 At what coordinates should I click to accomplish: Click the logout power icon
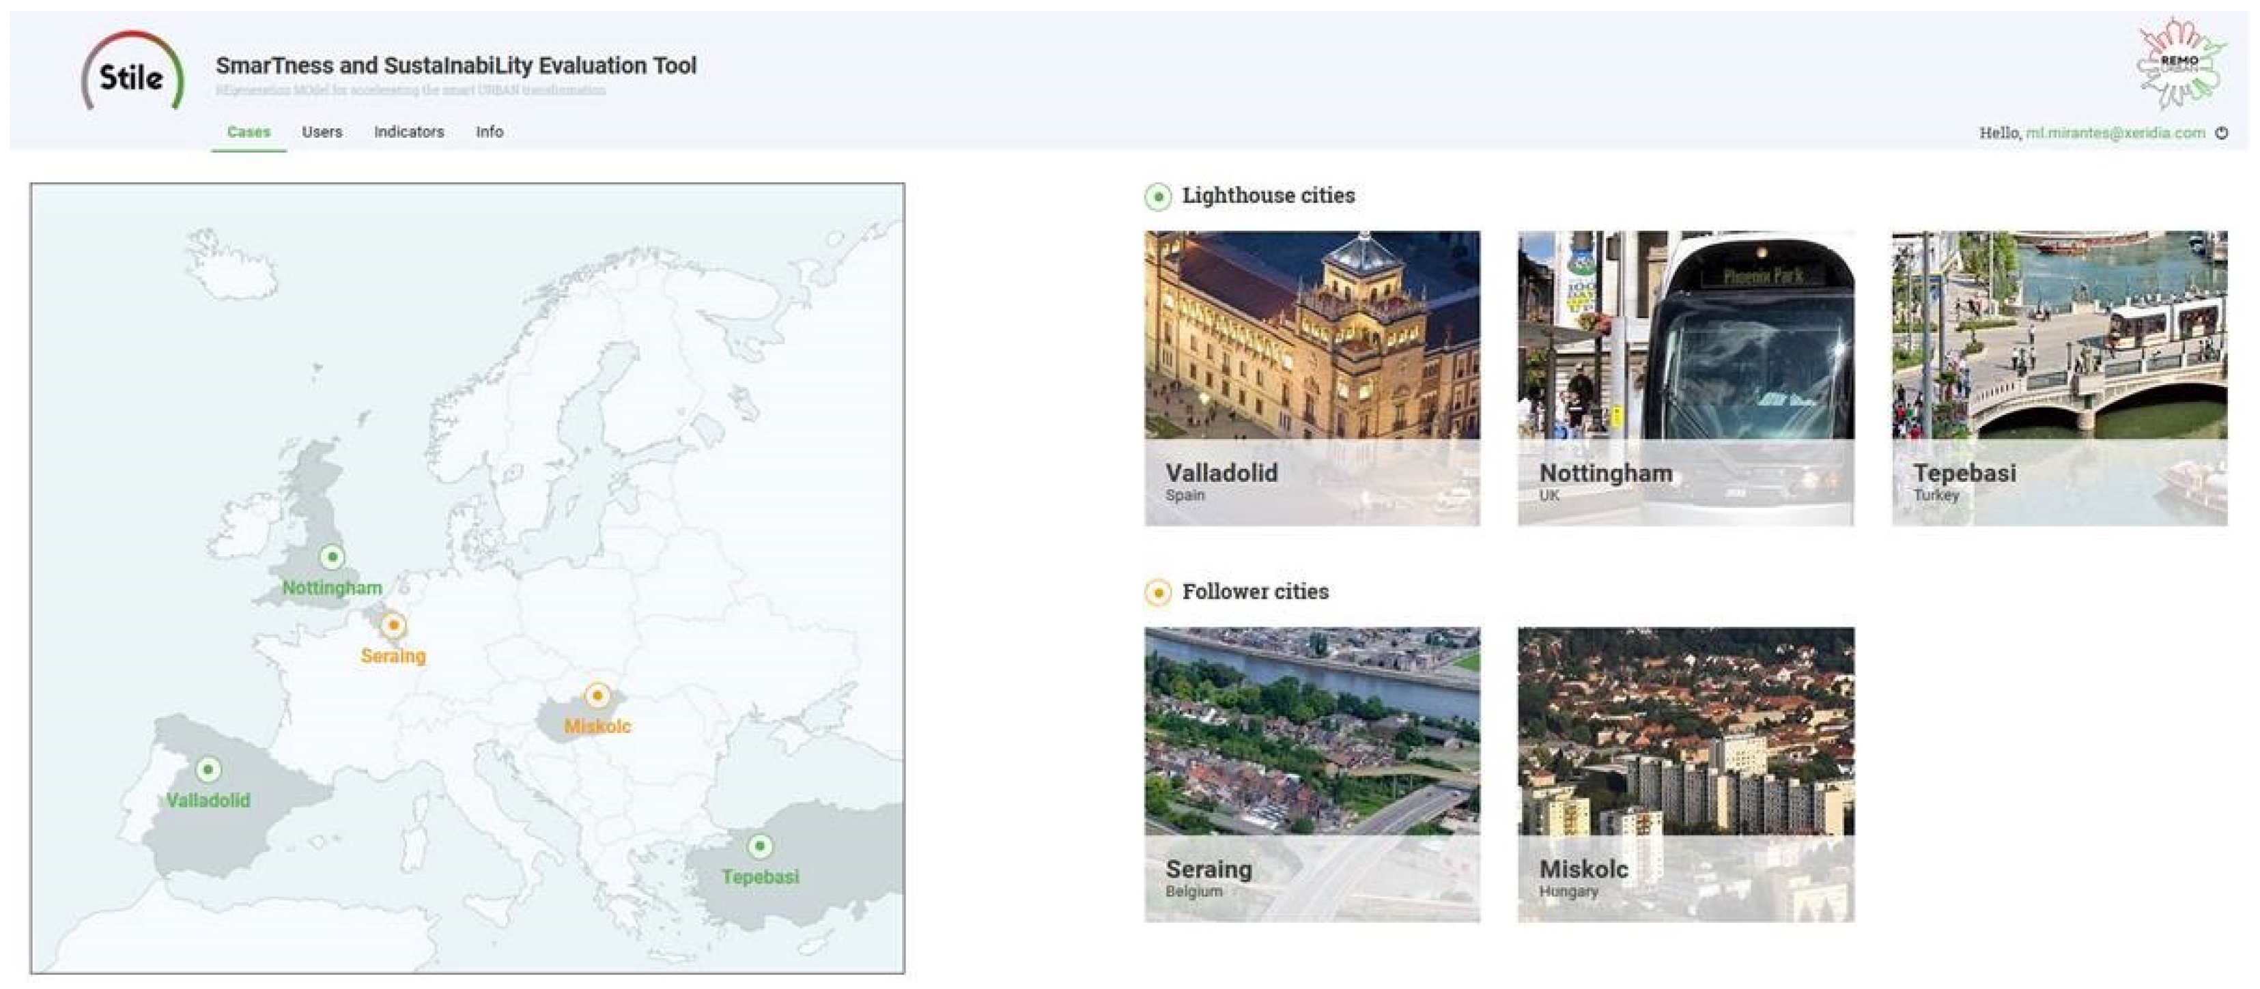pyautogui.click(x=2222, y=133)
